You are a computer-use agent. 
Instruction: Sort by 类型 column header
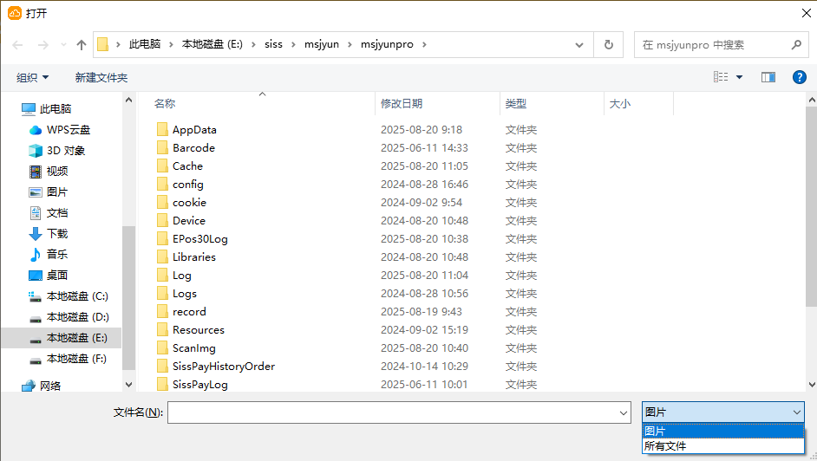click(516, 103)
